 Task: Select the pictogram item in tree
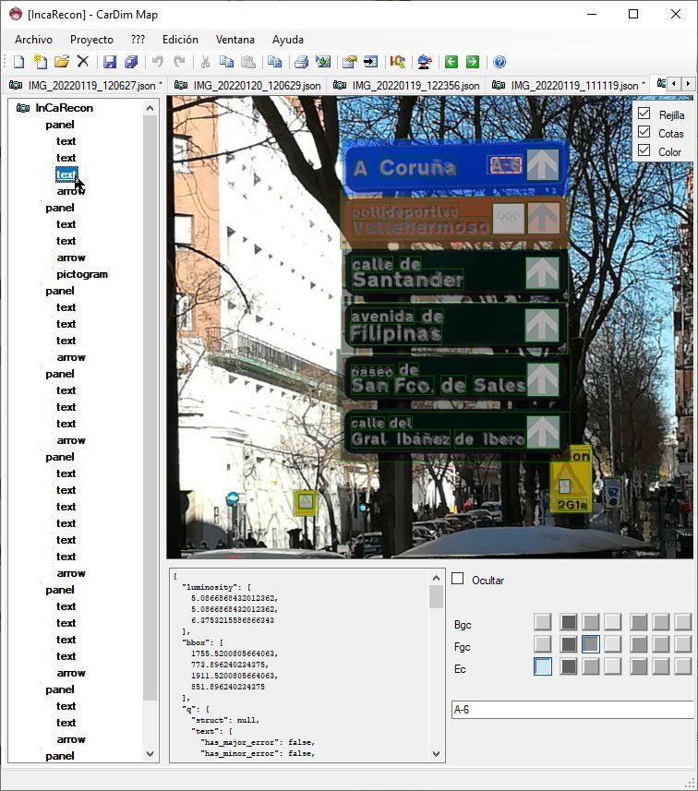coord(82,274)
